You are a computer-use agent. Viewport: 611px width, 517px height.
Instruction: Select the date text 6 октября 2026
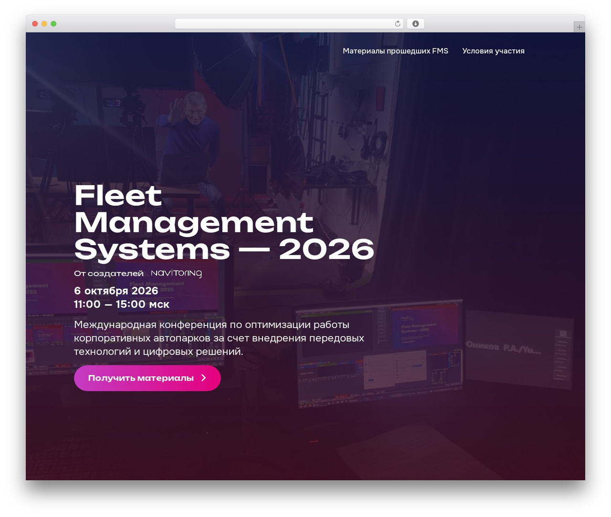tap(116, 291)
